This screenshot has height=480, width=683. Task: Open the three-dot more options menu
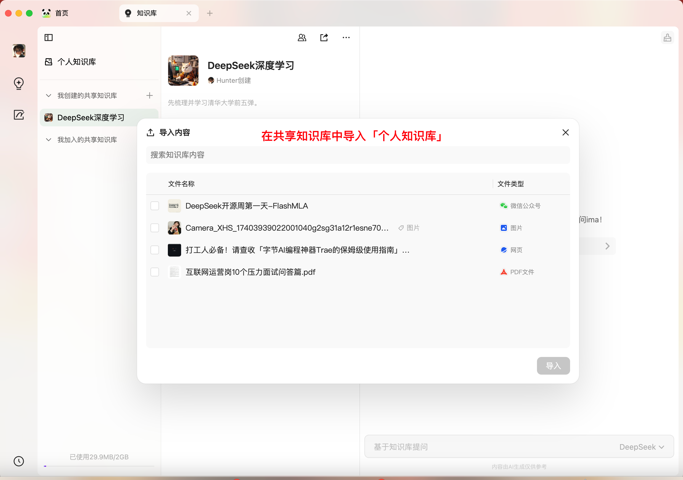346,38
